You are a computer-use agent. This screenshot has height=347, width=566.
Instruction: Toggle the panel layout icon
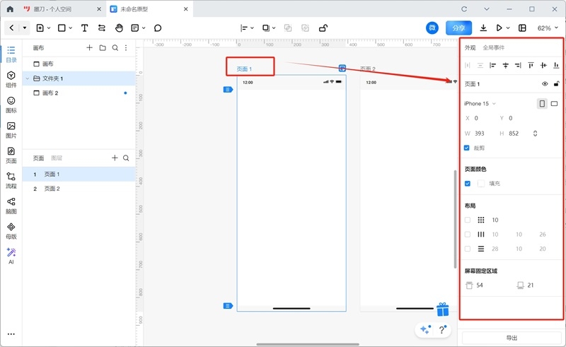click(522, 28)
